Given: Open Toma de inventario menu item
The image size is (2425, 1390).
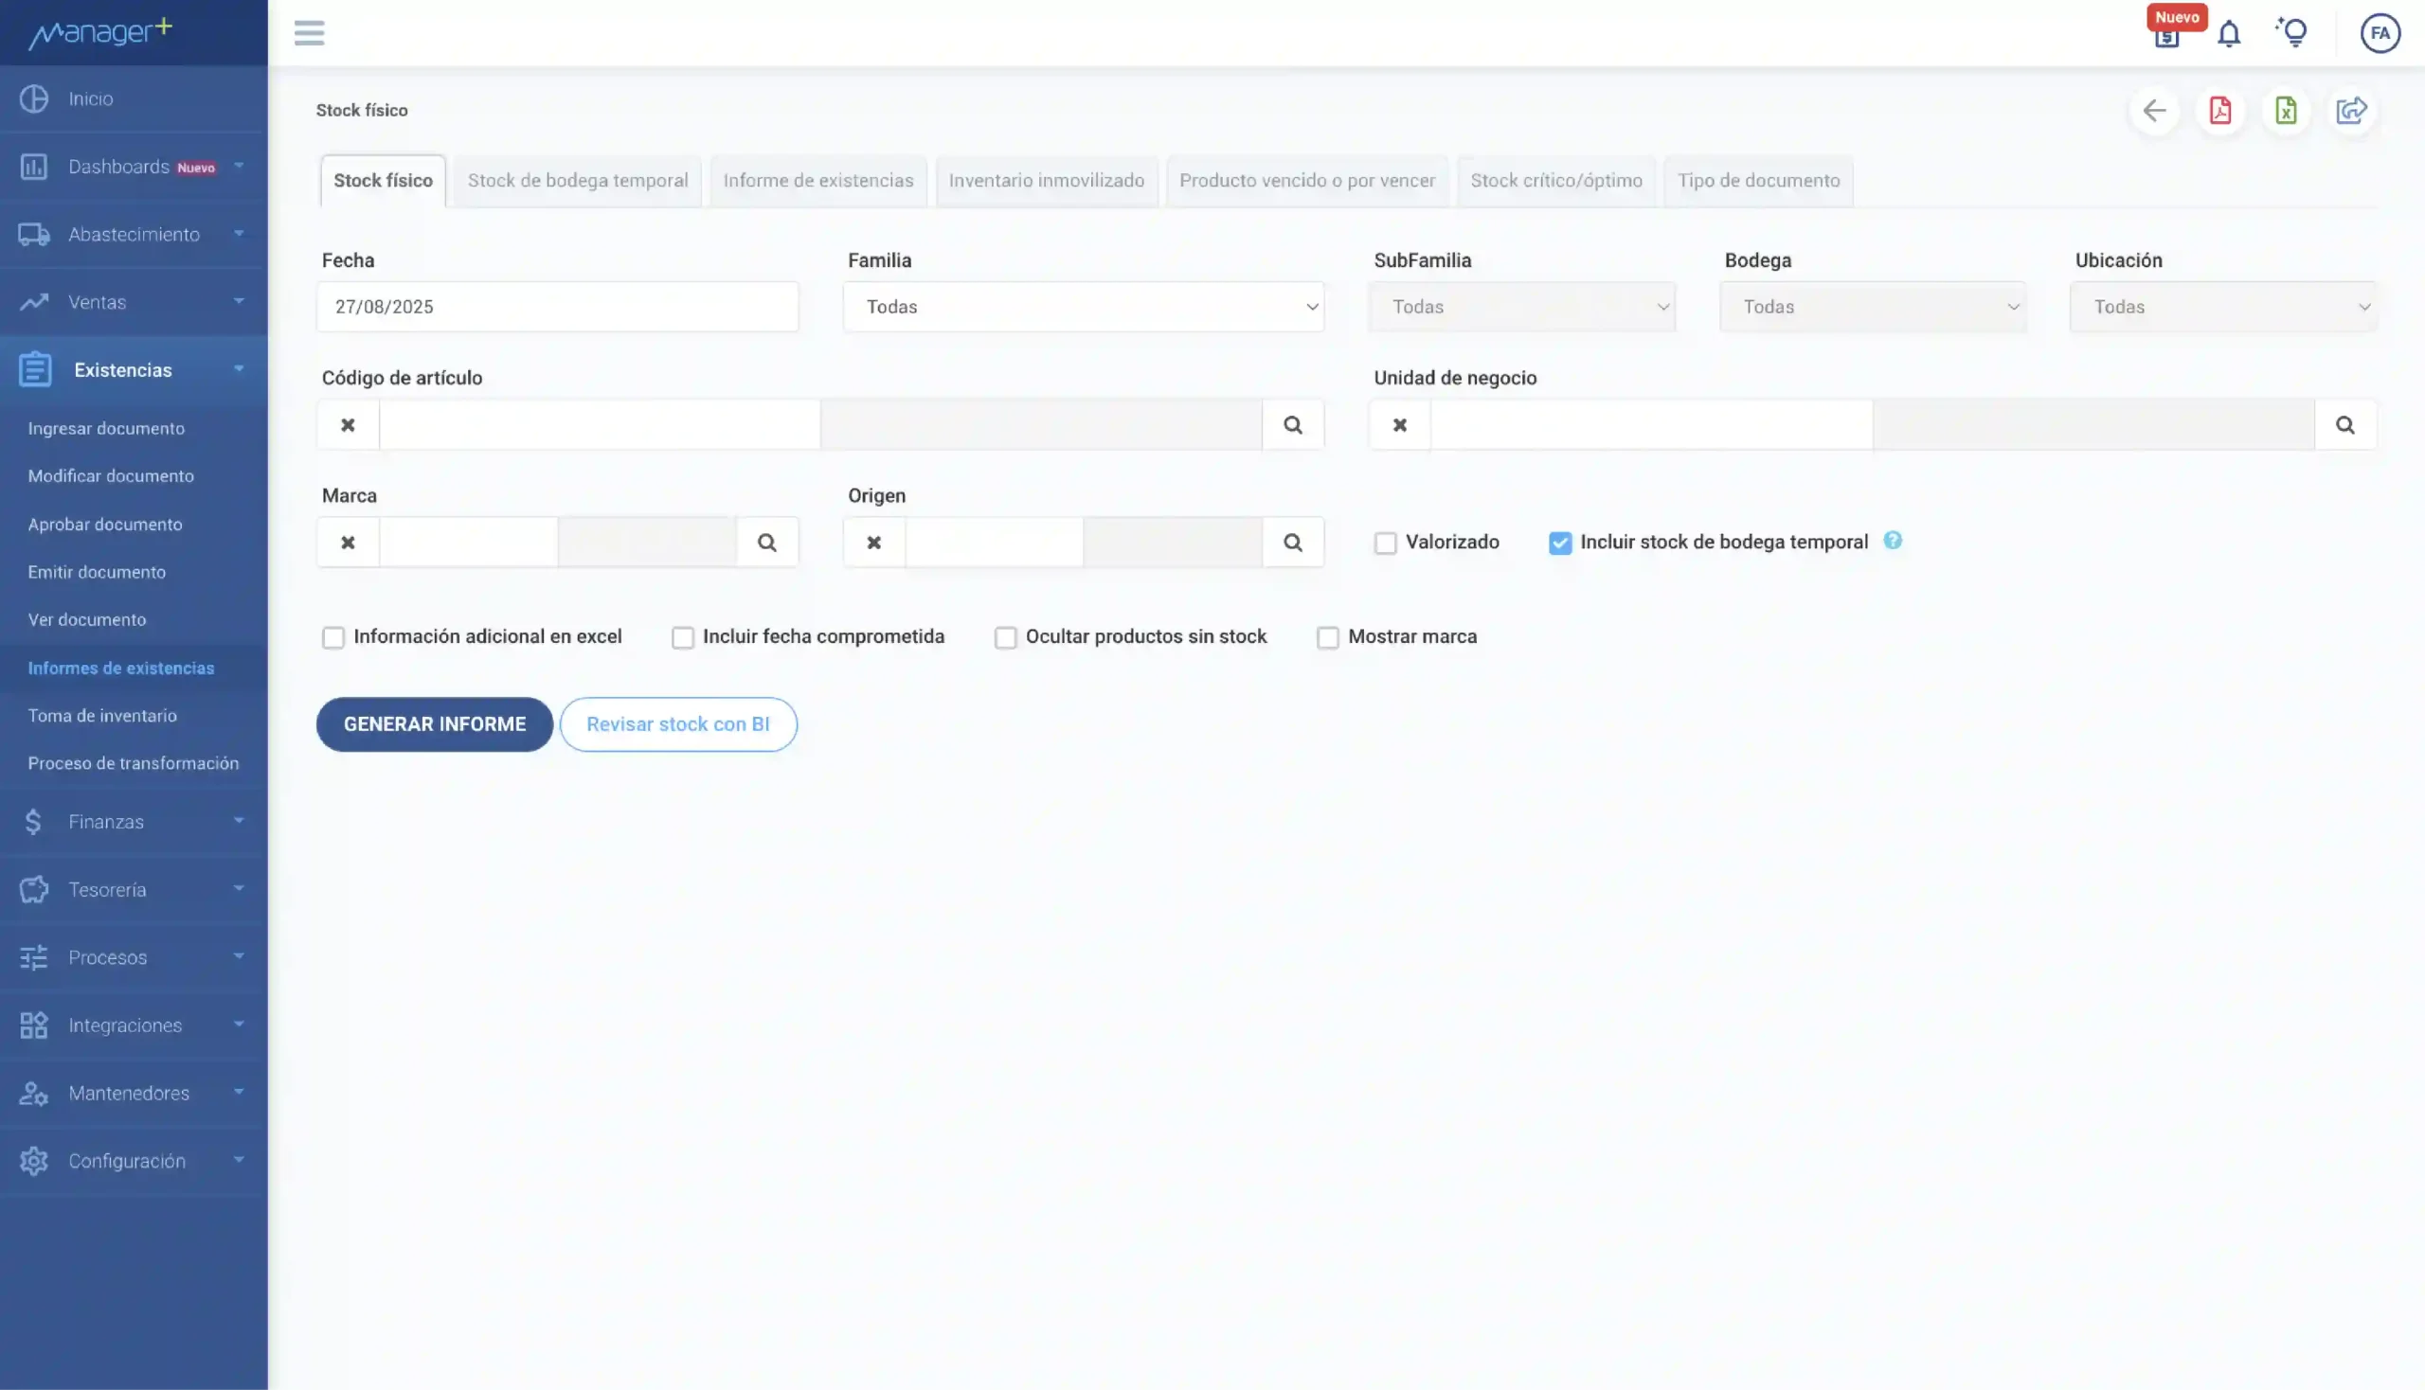Looking at the screenshot, I should 102,716.
